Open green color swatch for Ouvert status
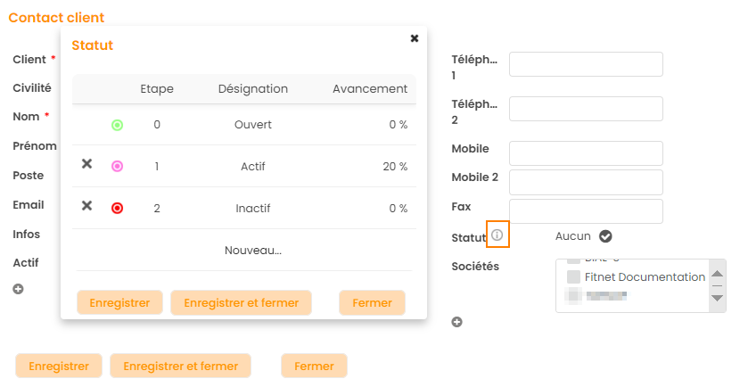 (x=117, y=125)
